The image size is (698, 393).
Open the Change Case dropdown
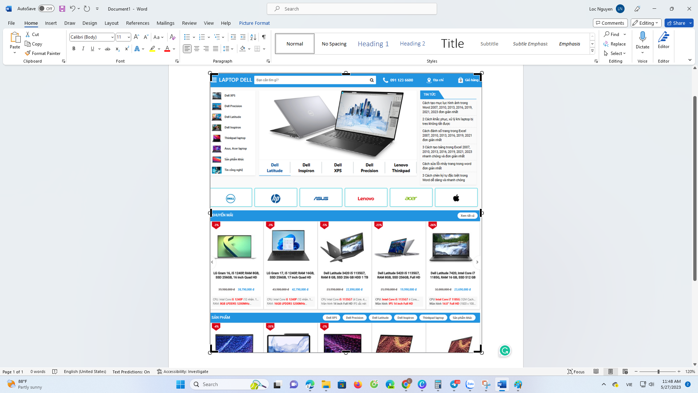[x=158, y=37]
